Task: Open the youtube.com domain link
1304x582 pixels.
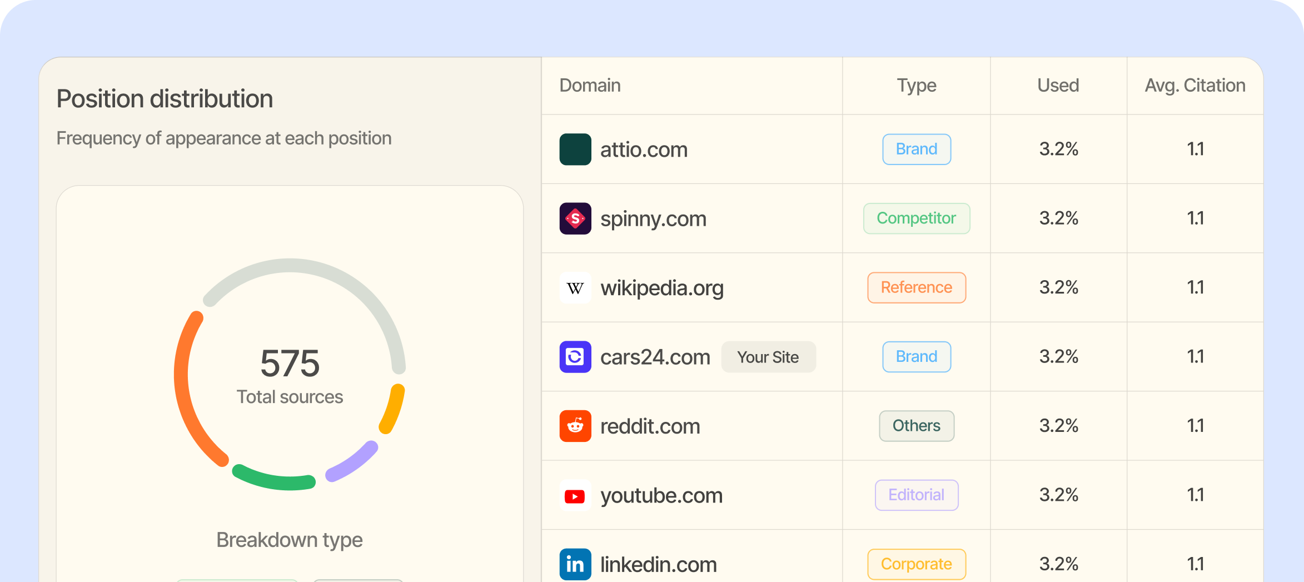Action: (x=661, y=495)
